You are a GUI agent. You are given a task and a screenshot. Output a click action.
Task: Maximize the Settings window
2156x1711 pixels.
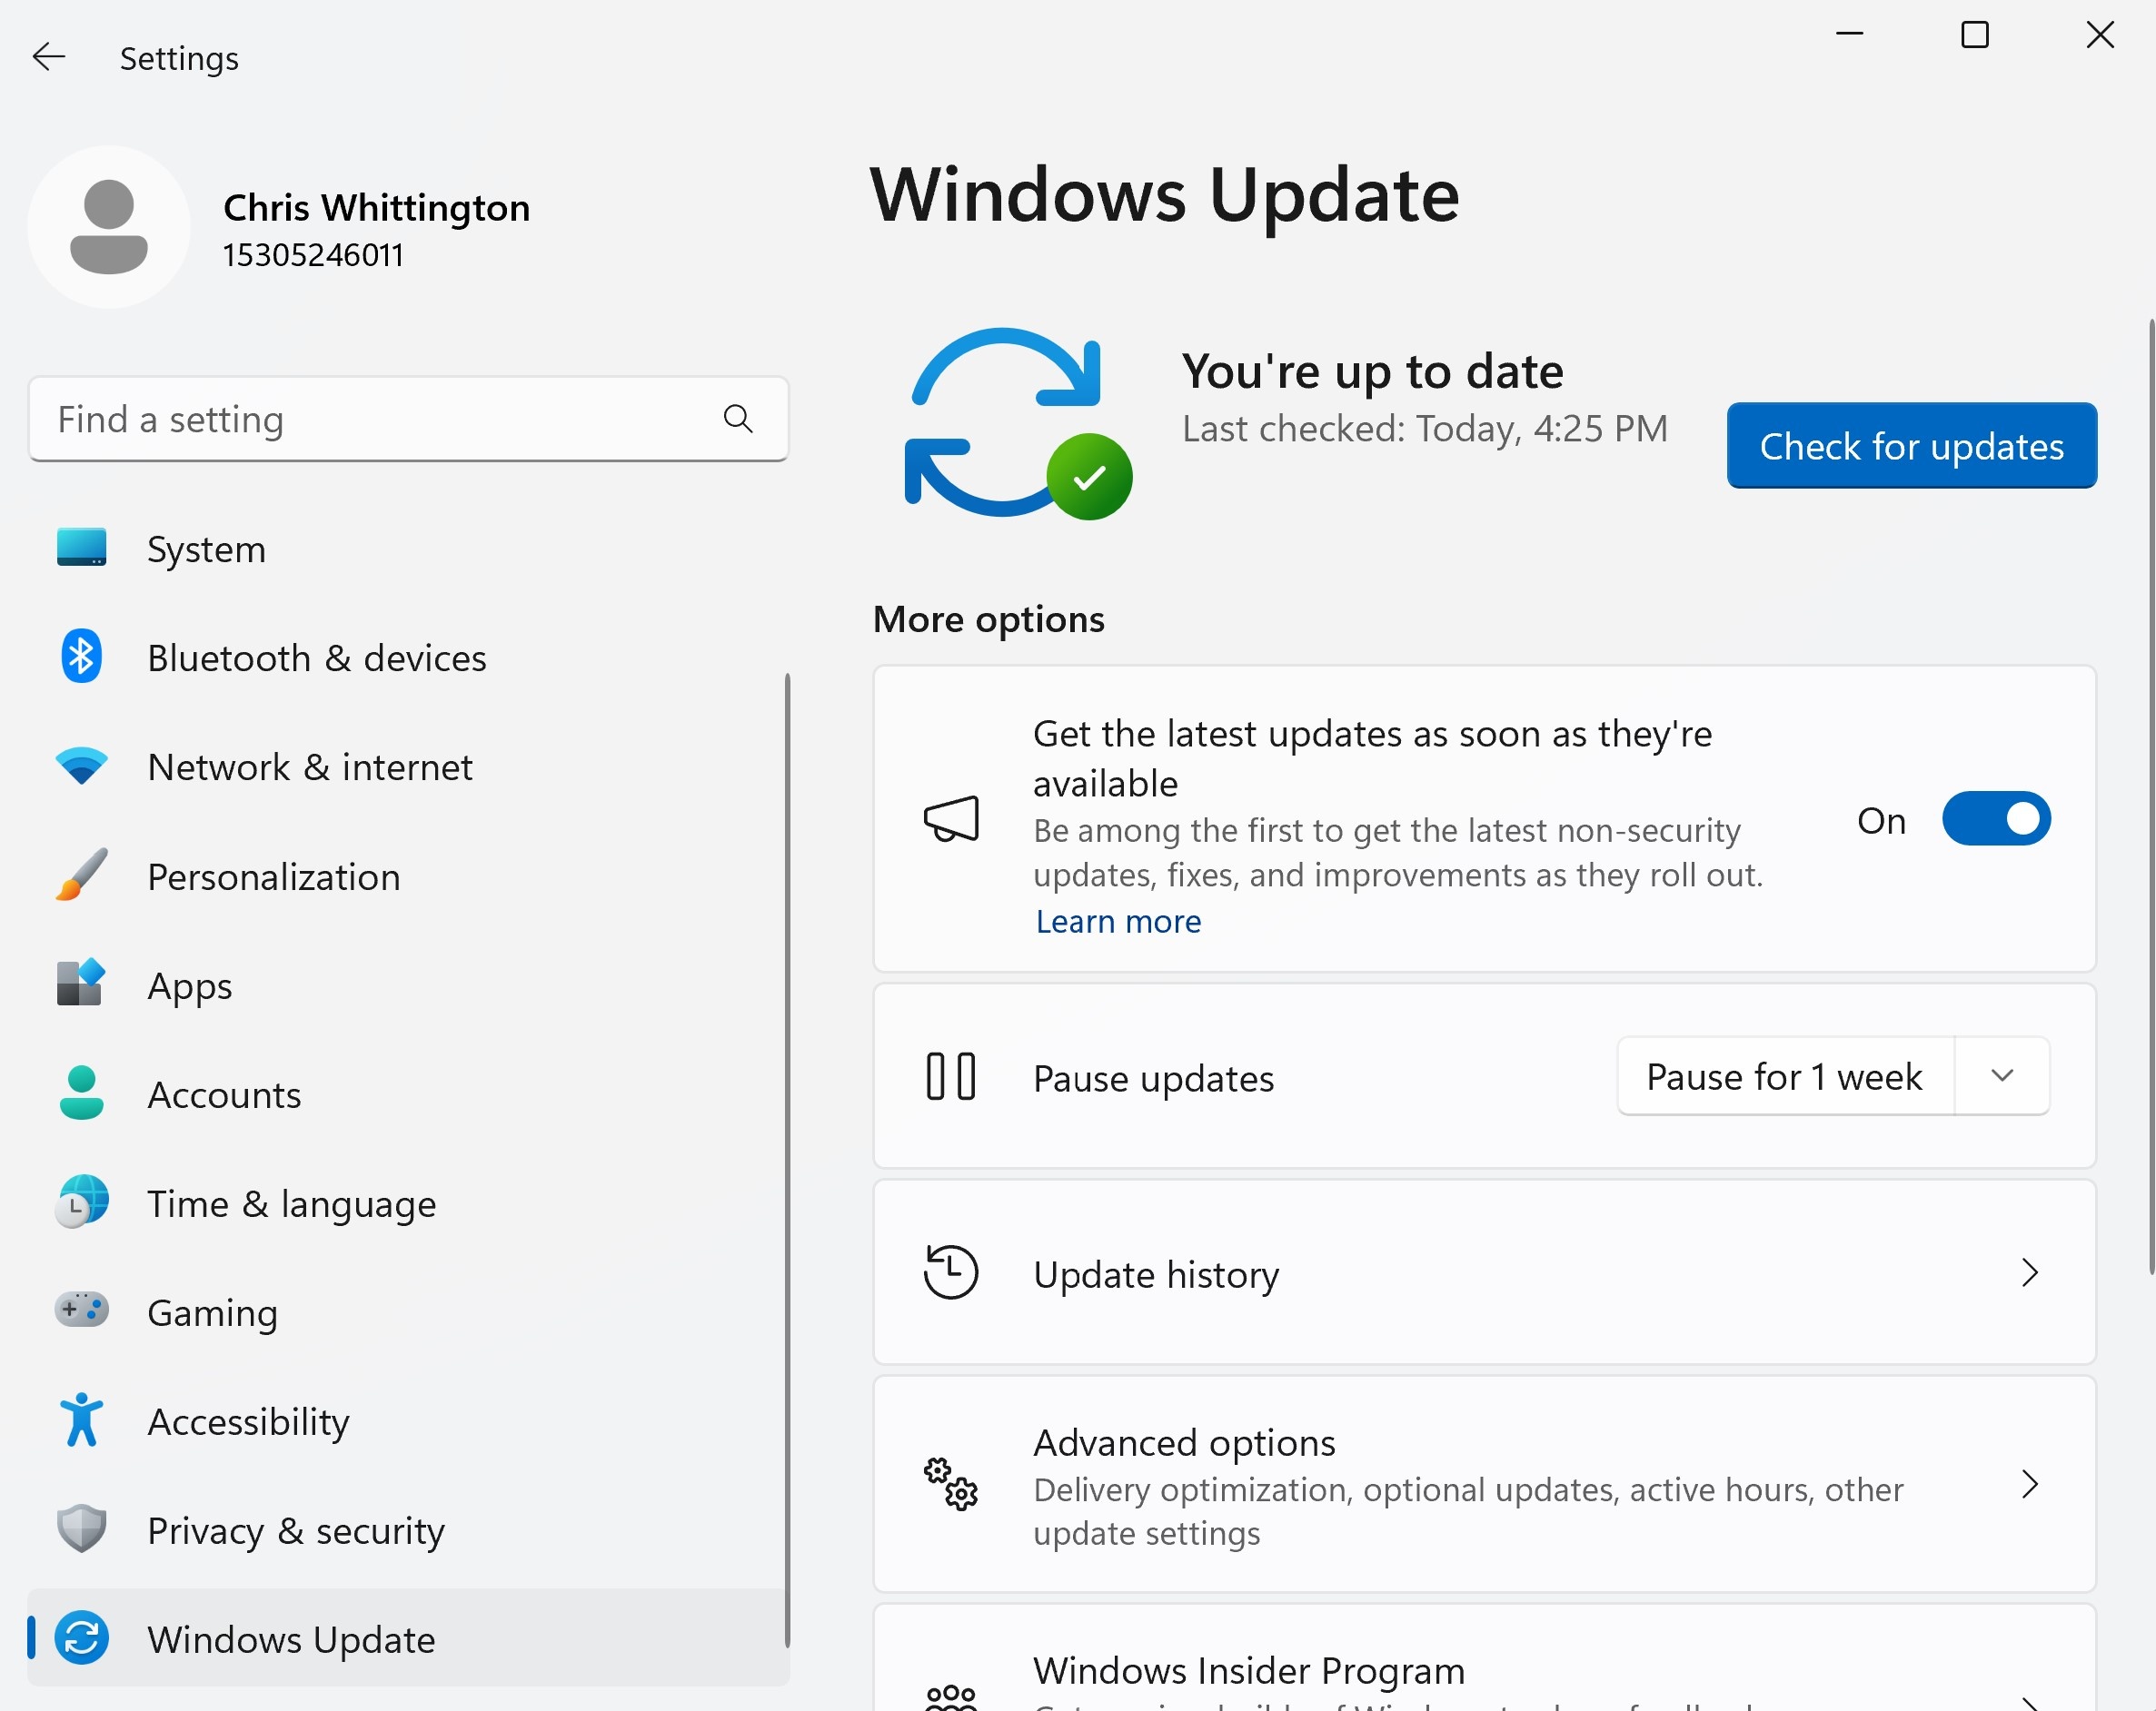1974,35
